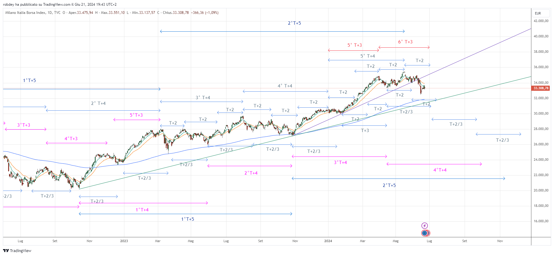The height and width of the screenshot is (256, 554).
Task: Click the purple lightning bolt event icon
Action: (424, 226)
